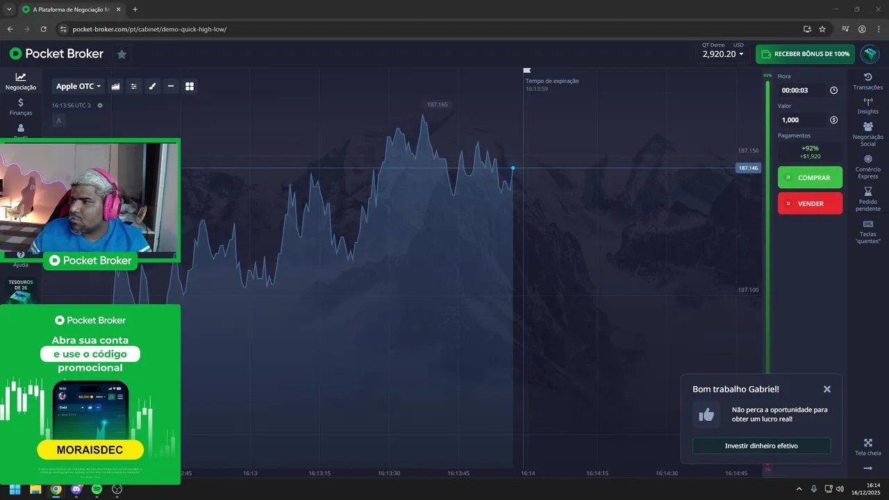
Task: Open the multi-chart grid layout icon
Action: [x=190, y=86]
